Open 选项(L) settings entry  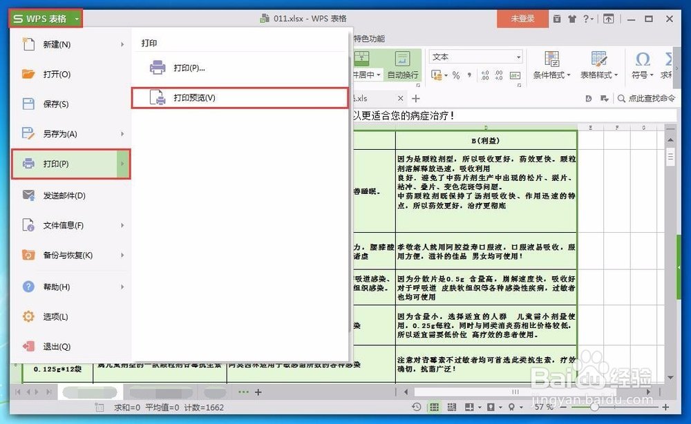(70, 316)
